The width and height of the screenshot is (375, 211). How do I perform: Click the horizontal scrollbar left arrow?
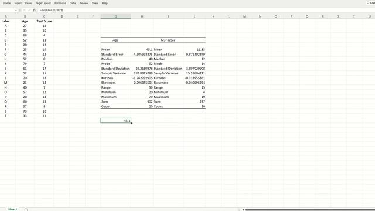pyautogui.click(x=243, y=210)
